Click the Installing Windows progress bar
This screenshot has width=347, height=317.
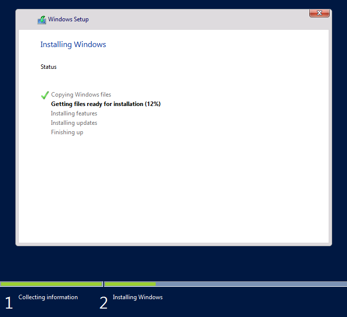226,284
